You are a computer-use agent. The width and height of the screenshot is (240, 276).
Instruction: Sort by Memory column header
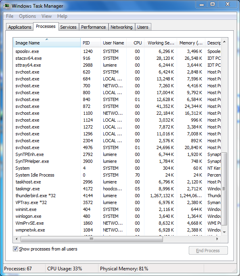tap(191, 42)
